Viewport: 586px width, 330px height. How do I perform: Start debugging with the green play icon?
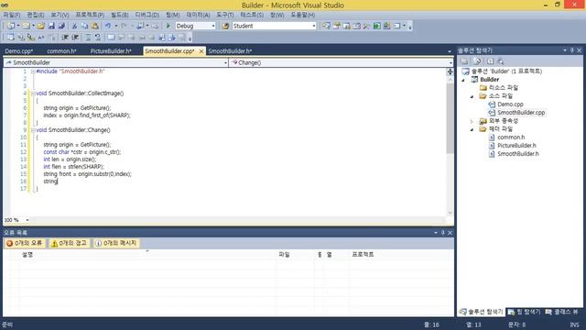(x=168, y=26)
